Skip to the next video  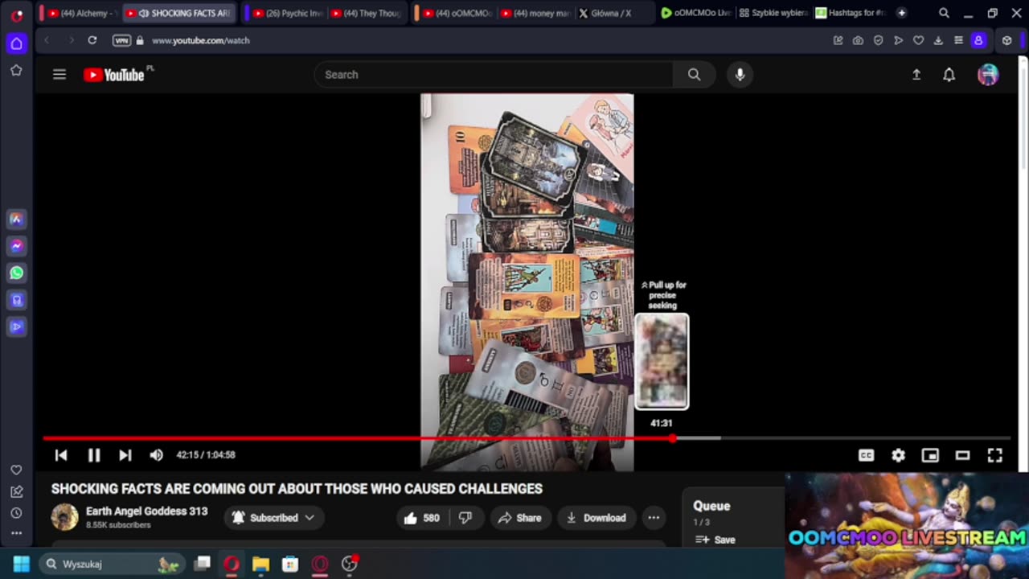tap(125, 455)
